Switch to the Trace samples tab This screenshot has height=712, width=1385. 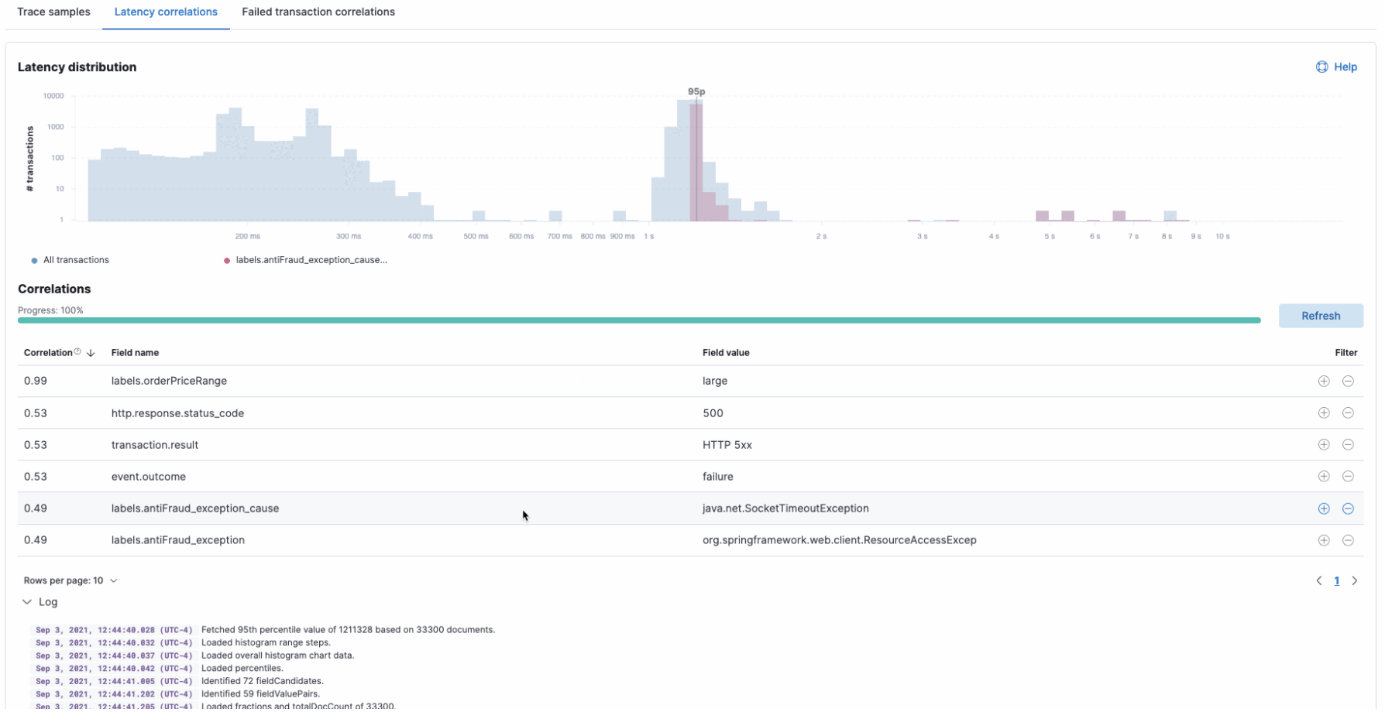[53, 12]
